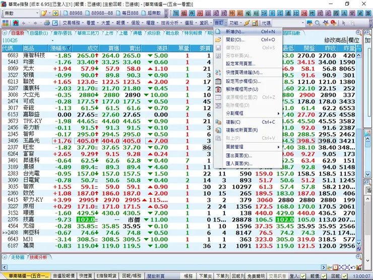Screen dimensions: 373x280
Task: Click the 期 toolbar icon
Action: [256, 13]
